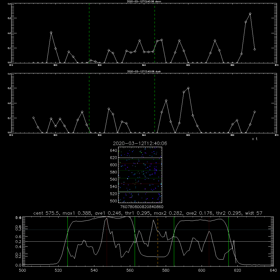Screen dimensions: 280x280
Task: Open the colored detector image thumbnail
Action: pos(140,175)
